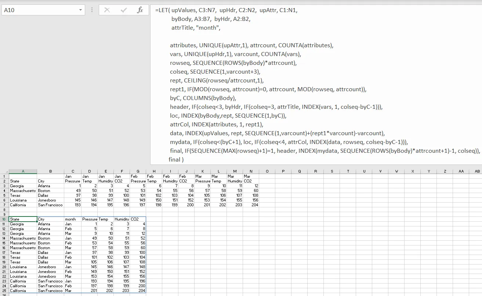This screenshot has height=296, width=482.
Task: Click cell F13 containing 11
Action: coord(122,233)
